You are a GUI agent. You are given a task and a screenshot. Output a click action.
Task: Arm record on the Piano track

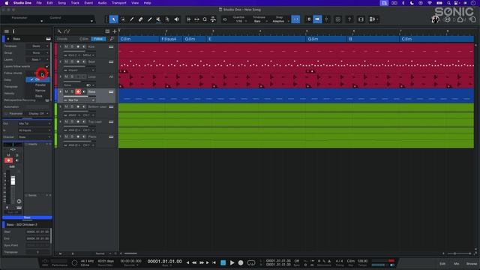78,136
